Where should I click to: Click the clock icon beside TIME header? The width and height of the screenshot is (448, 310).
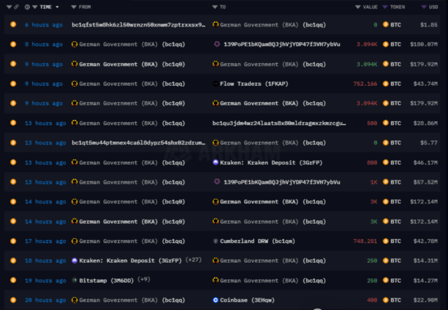[27, 7]
